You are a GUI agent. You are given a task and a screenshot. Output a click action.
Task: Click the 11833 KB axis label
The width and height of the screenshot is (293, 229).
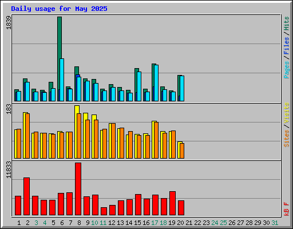(x=9, y=170)
